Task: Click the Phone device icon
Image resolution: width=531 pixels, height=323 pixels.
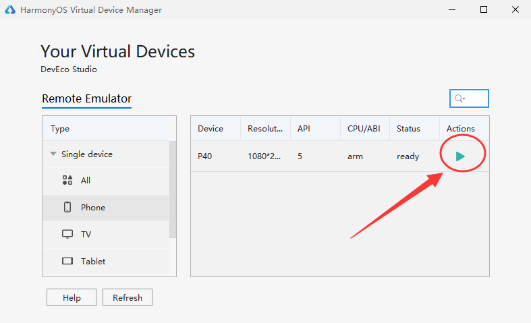Action: click(67, 207)
